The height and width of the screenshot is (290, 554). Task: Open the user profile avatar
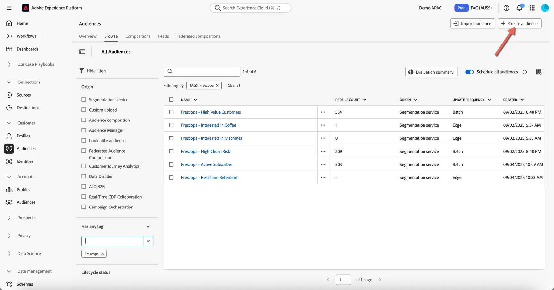[545, 8]
